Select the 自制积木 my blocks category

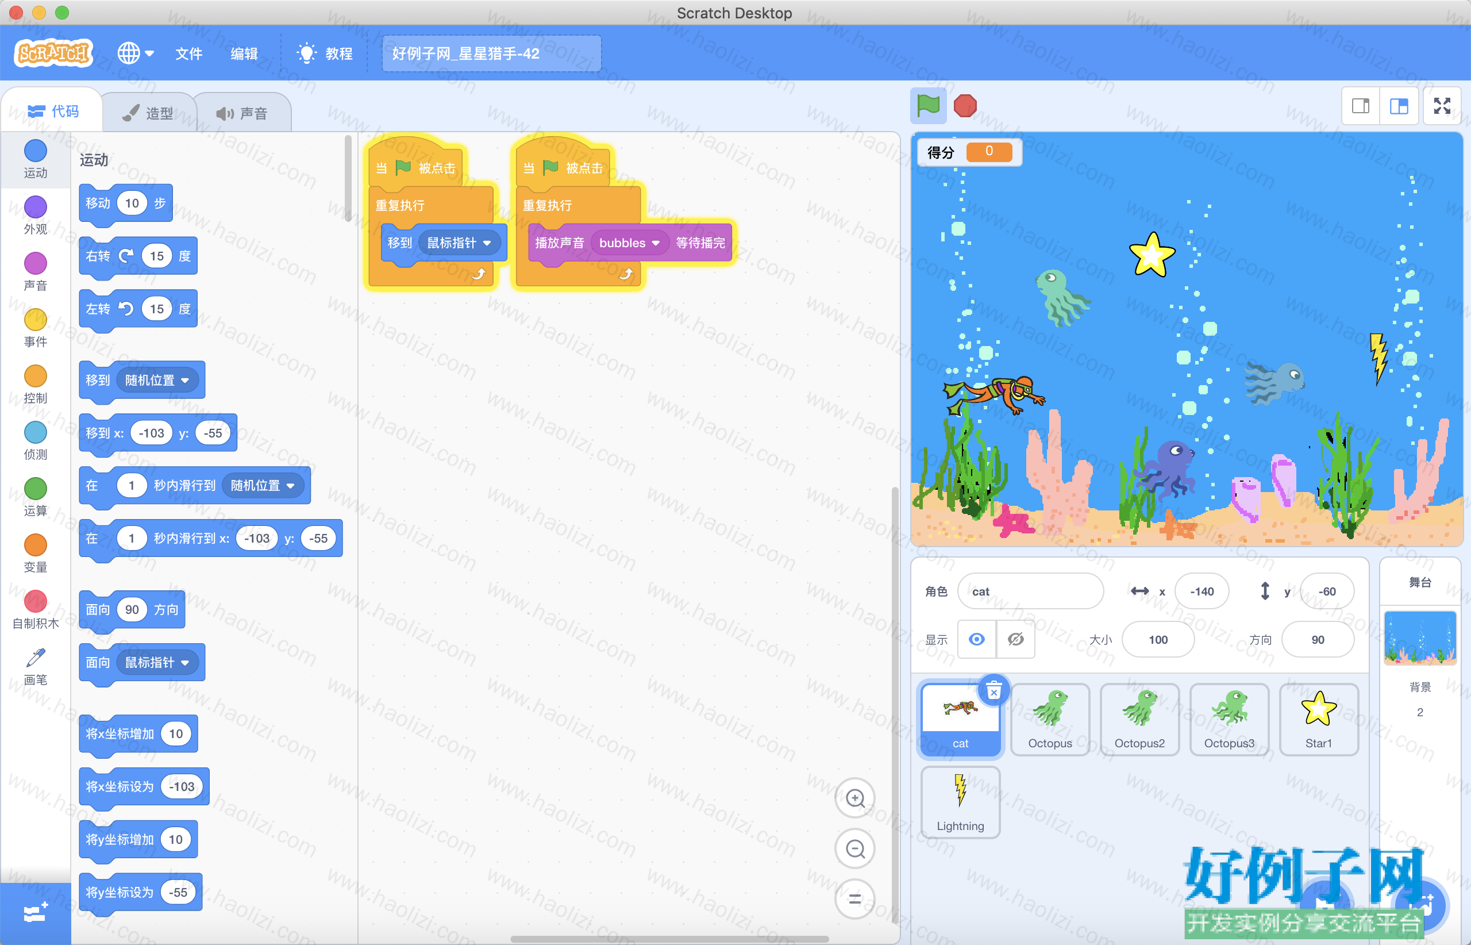click(36, 610)
